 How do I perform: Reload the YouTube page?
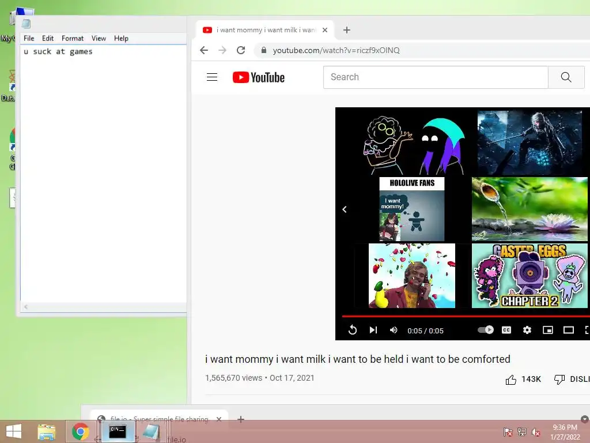[x=241, y=50]
